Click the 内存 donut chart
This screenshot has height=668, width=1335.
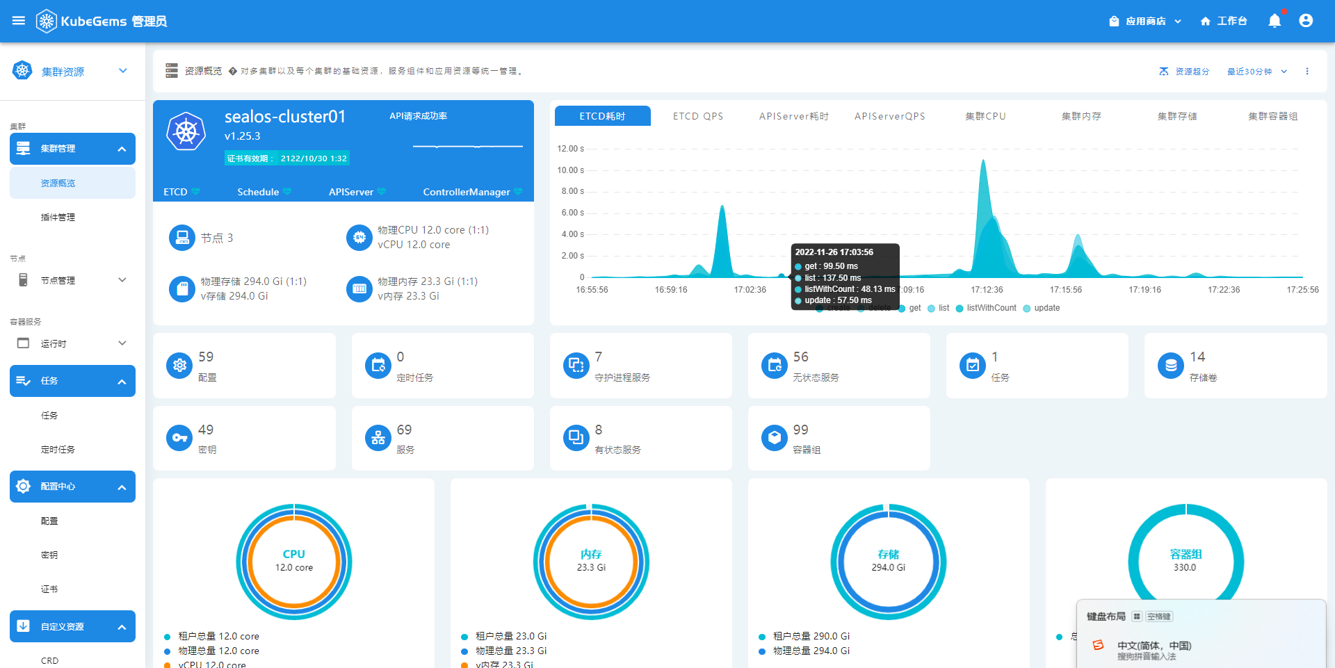(591, 562)
